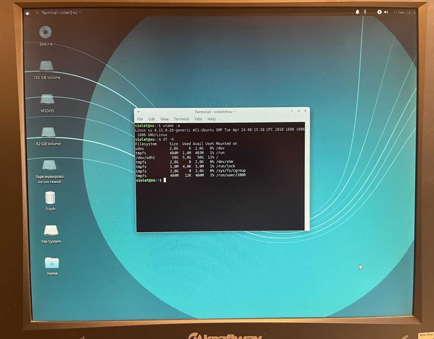Maximize the Terminal window
Viewport: 434px width, 339px height.
(x=299, y=111)
